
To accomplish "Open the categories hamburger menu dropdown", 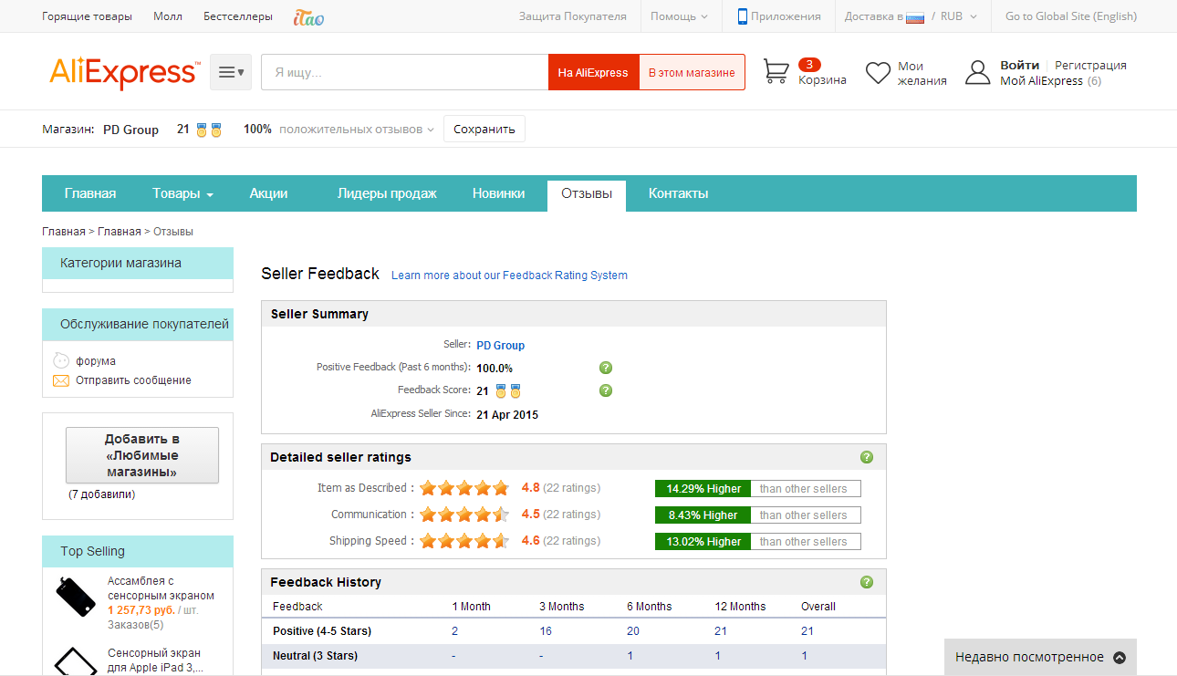I will point(231,72).
